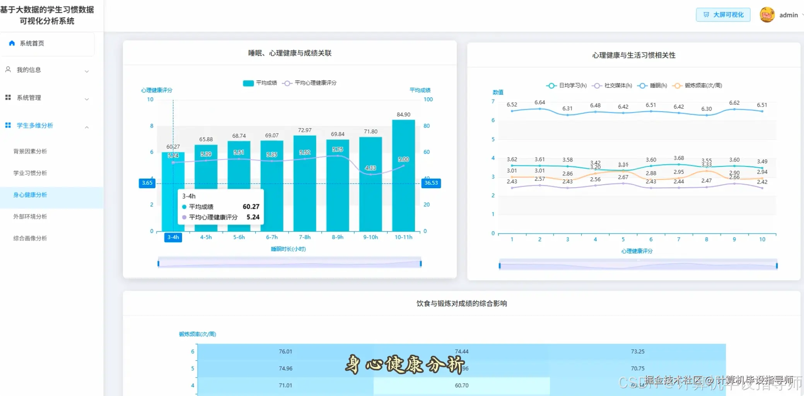Open the 大屏可视化 big-screen view
Viewport: 804px width, 396px height.
723,15
